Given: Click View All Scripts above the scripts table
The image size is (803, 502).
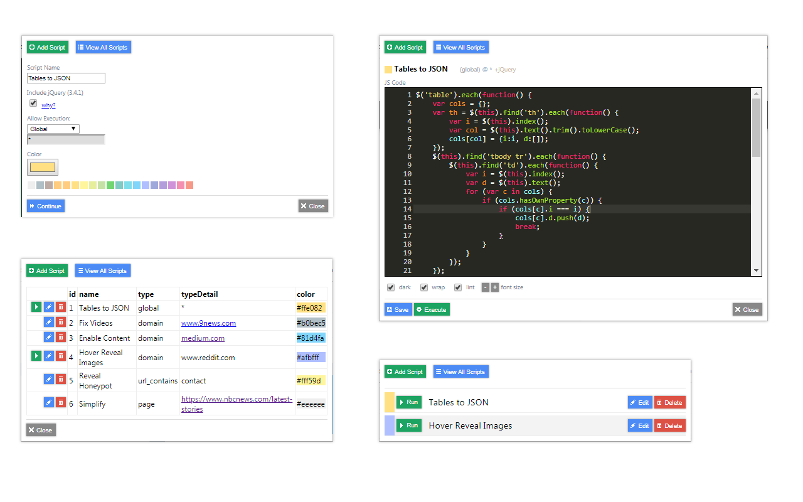Looking at the screenshot, I should [103, 270].
